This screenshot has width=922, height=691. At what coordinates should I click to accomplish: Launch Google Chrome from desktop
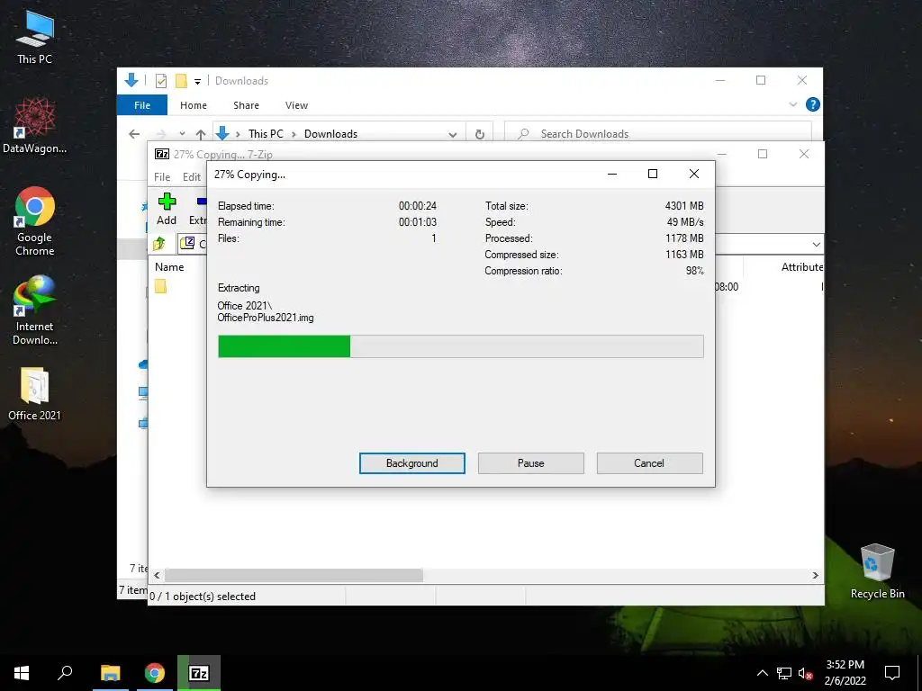pos(35,221)
